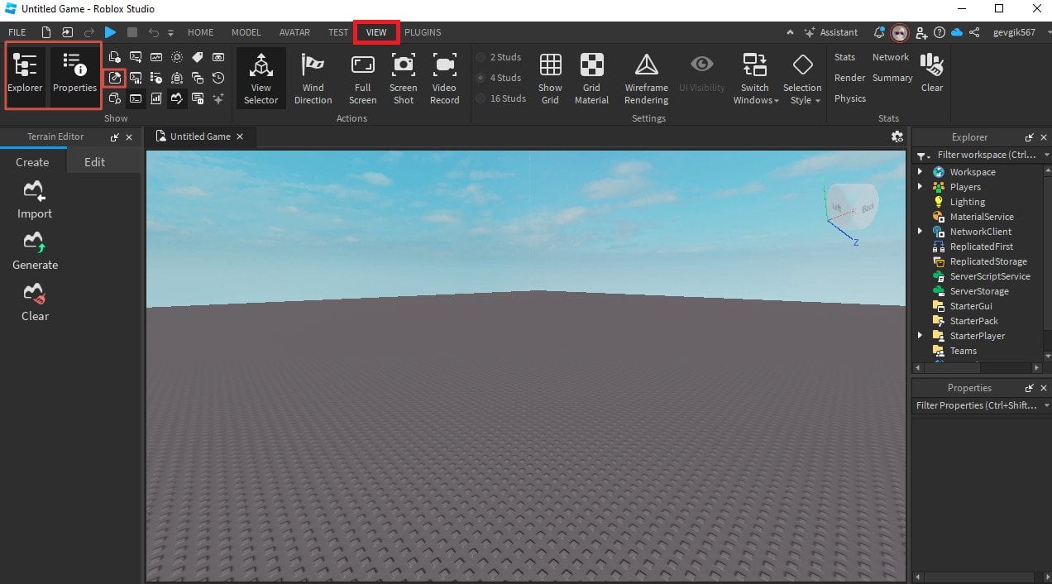Open the Explorer panel button
Image resolution: width=1052 pixels, height=584 pixels.
[25, 76]
